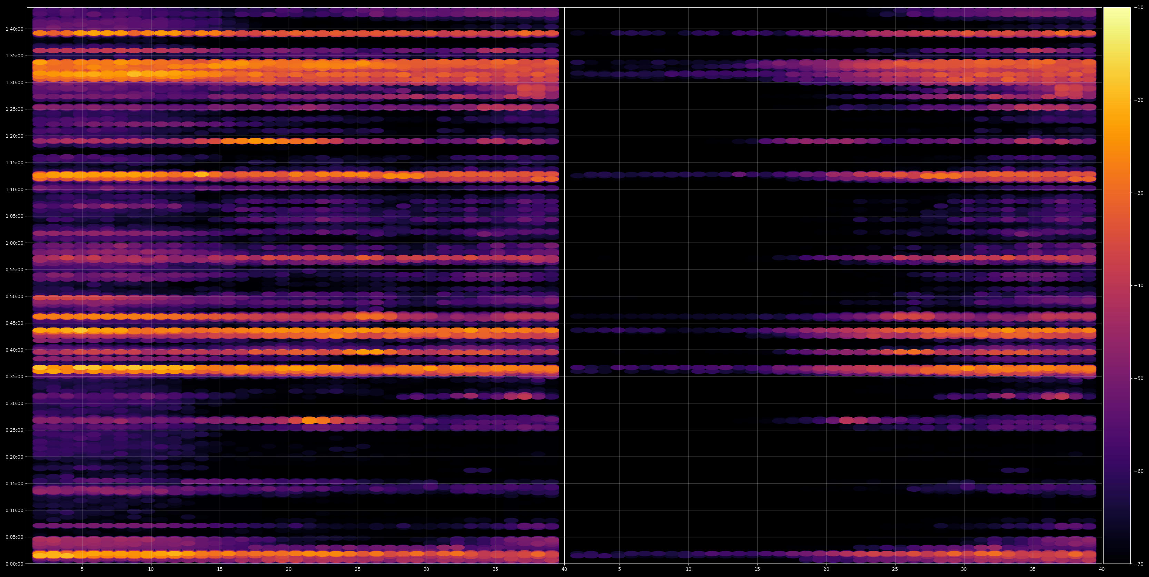
Task: Select the −60 colorbar tick label
Action: [x=1139, y=471]
